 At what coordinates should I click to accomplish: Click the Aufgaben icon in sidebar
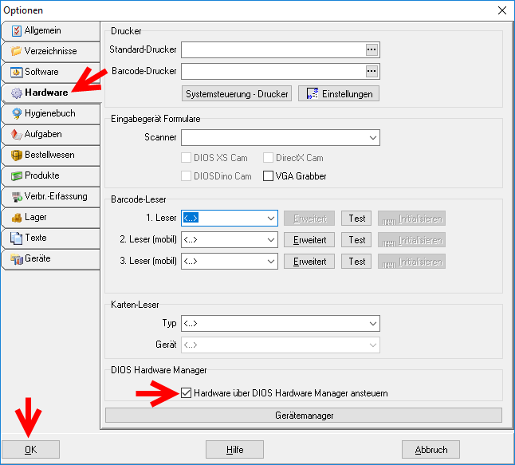pyautogui.click(x=17, y=134)
